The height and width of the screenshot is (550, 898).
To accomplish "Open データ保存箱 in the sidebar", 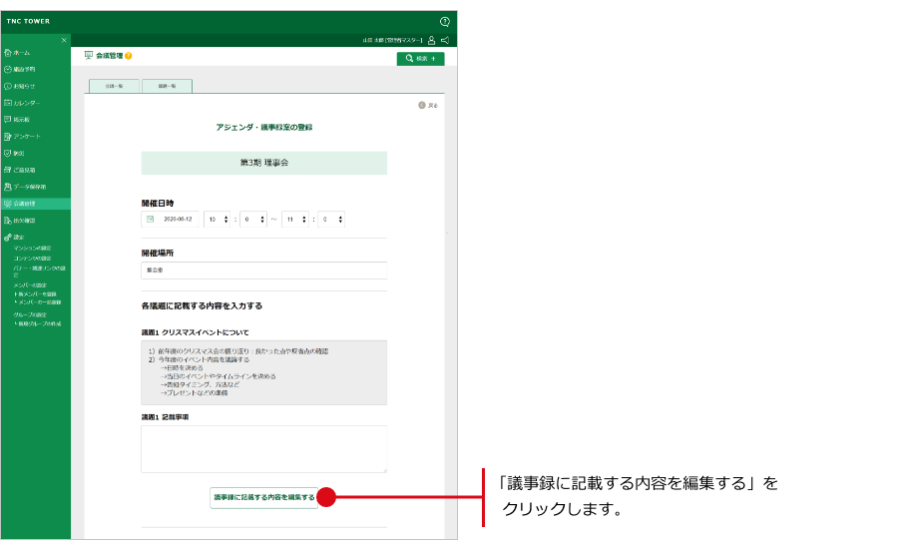I will click(25, 187).
